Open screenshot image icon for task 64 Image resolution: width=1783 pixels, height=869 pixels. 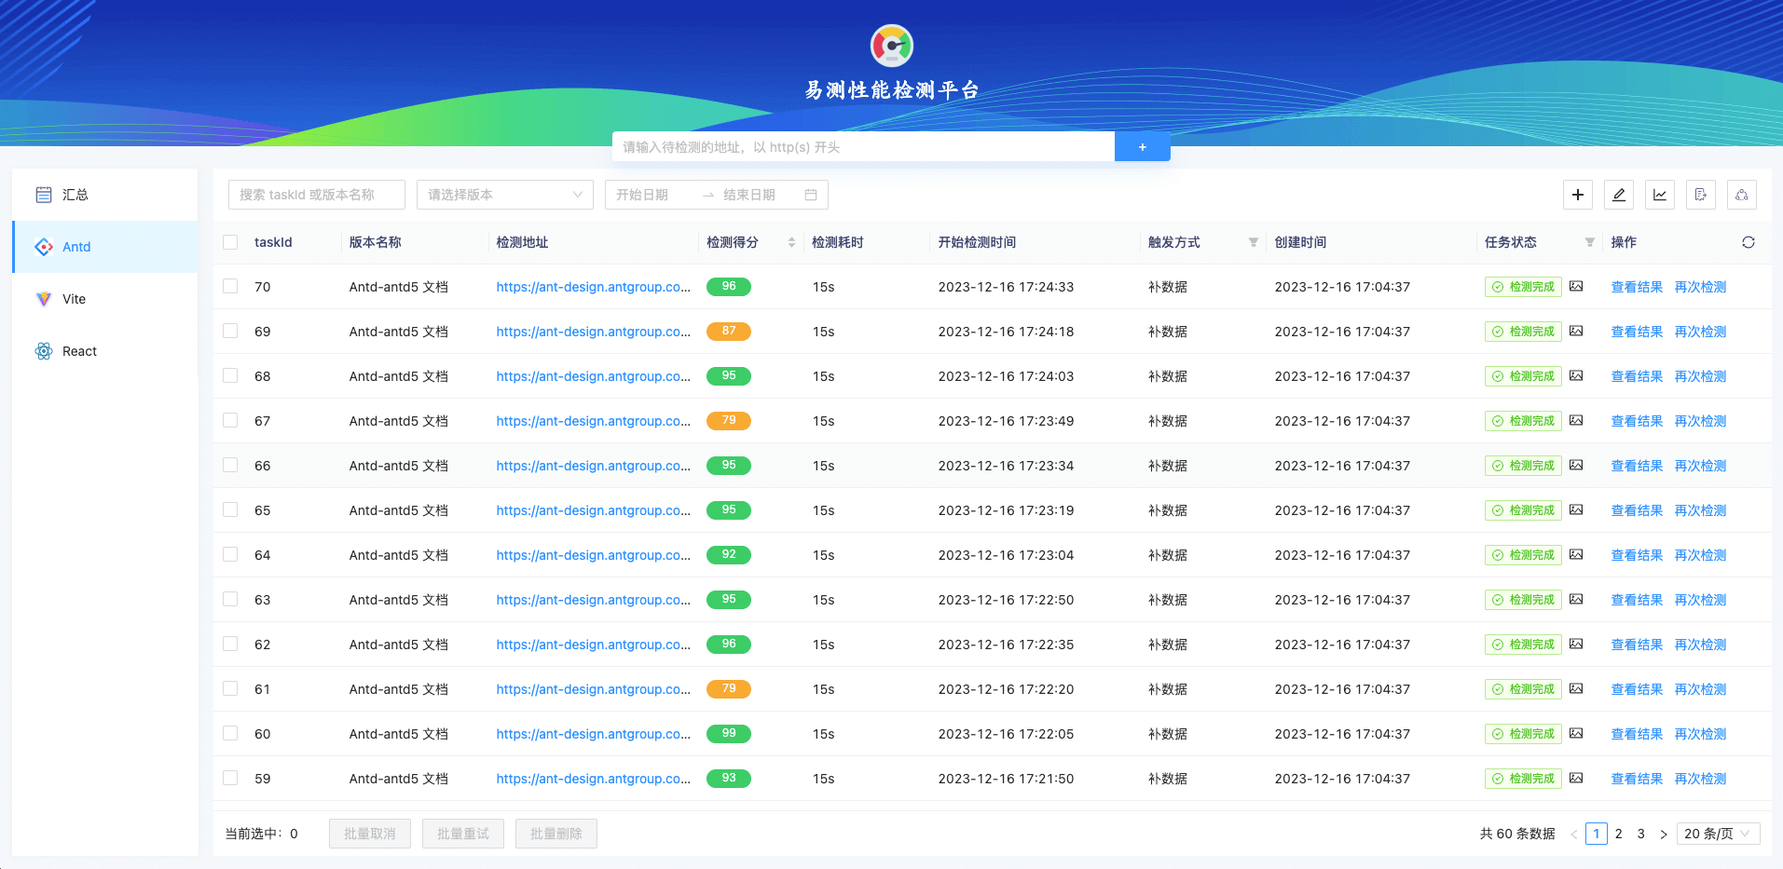coord(1576,554)
